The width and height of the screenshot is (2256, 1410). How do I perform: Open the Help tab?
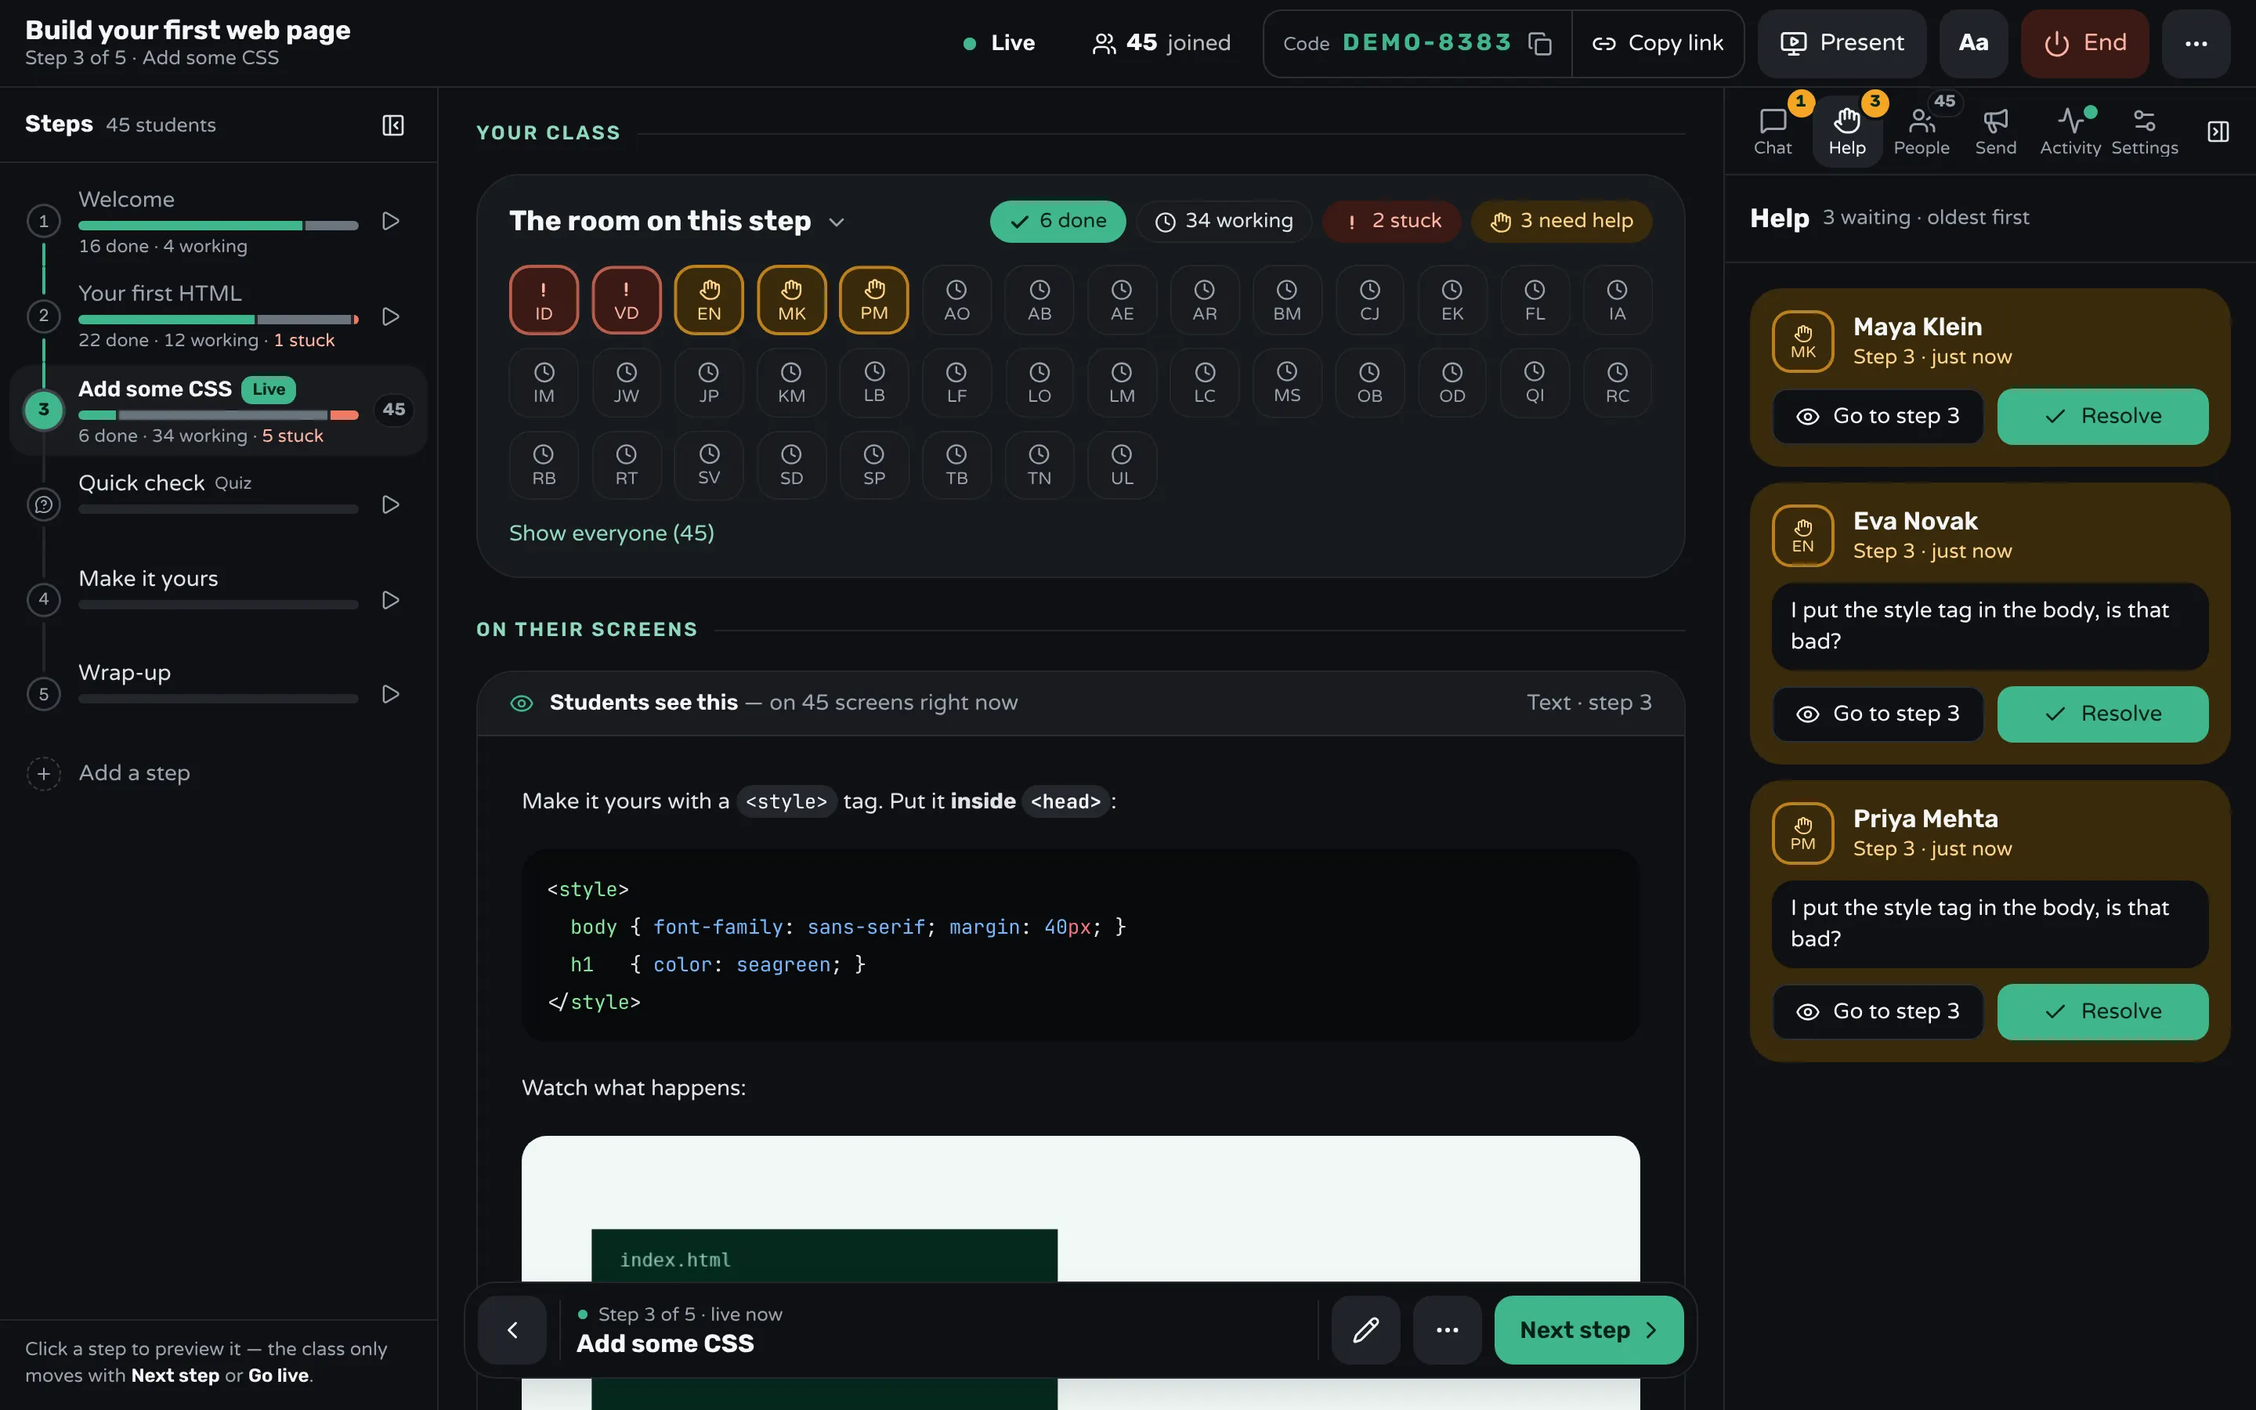pyautogui.click(x=1847, y=132)
